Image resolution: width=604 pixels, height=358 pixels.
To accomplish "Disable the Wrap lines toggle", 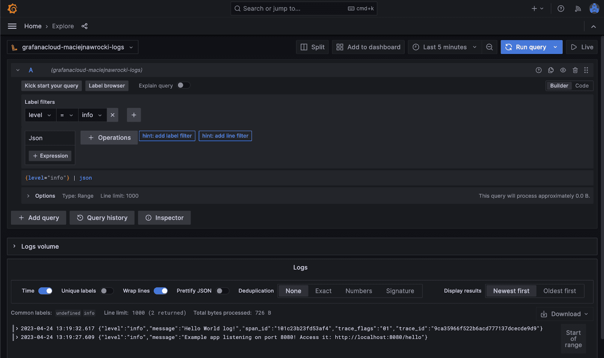I will [x=161, y=291].
